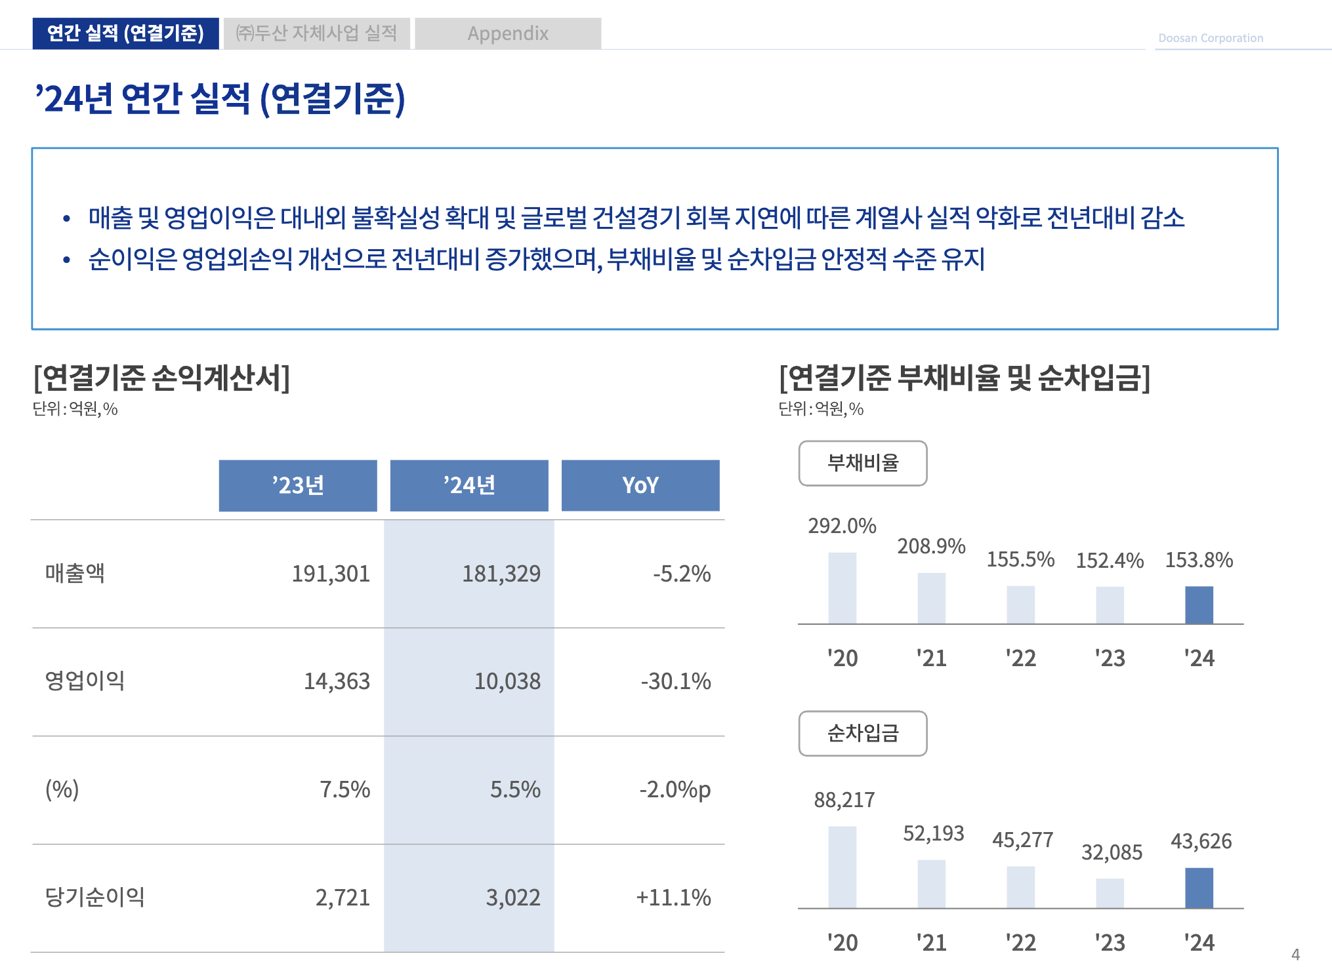
Task: Click the '24 dark blue 순차입금 bar
Action: tap(1198, 888)
